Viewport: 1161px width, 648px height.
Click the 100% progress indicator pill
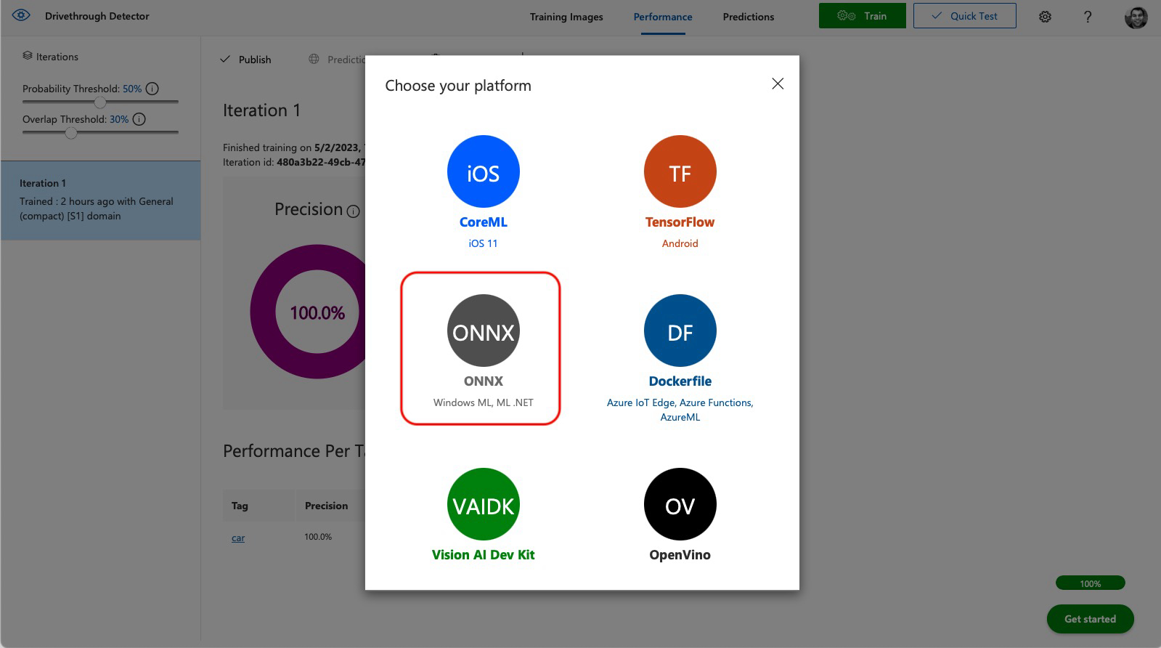(1090, 583)
